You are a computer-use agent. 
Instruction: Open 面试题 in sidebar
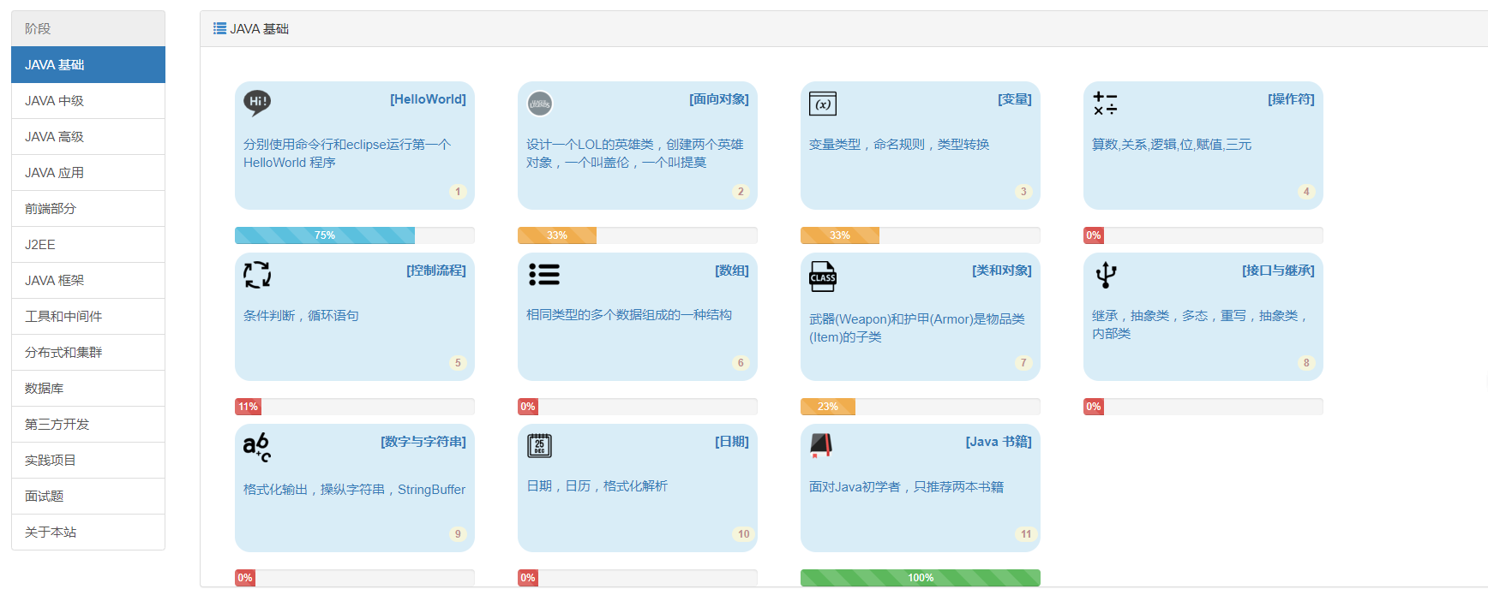click(88, 497)
